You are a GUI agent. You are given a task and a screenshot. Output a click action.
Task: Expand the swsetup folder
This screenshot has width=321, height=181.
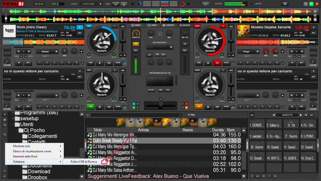tap(13, 118)
